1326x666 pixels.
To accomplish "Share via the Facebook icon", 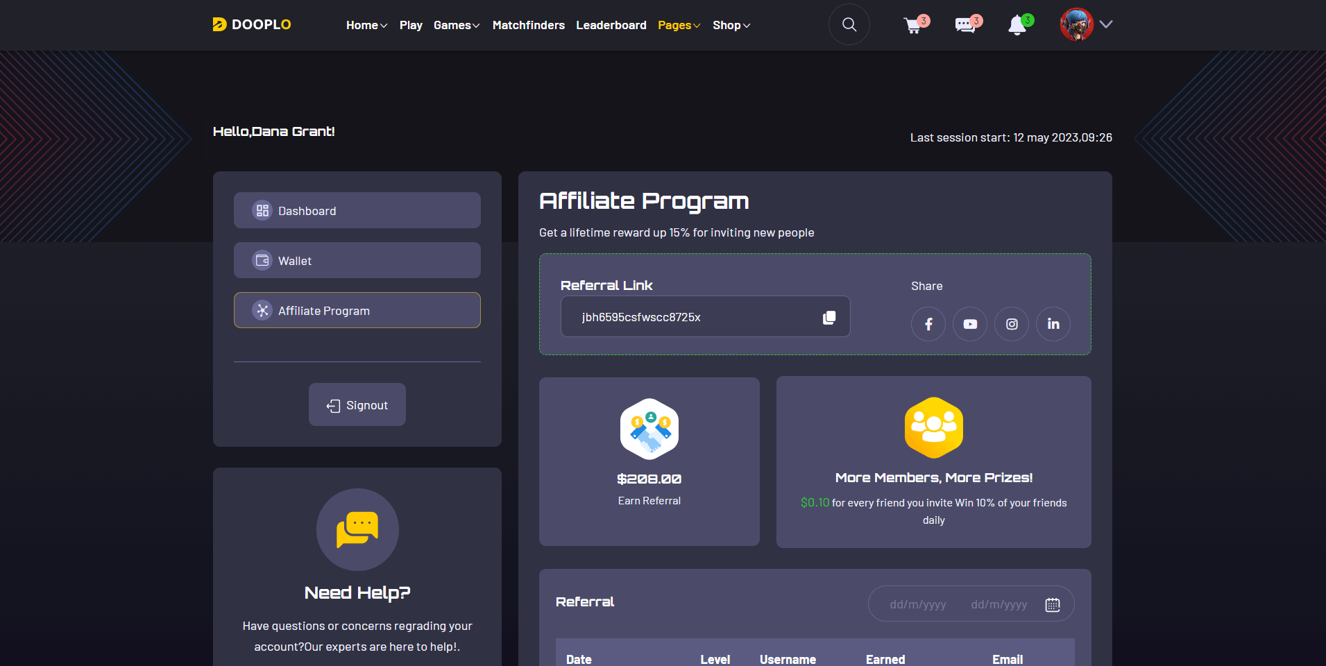I will [928, 324].
